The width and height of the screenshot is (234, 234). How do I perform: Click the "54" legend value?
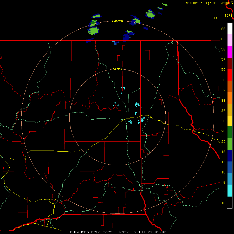tap(223, 59)
